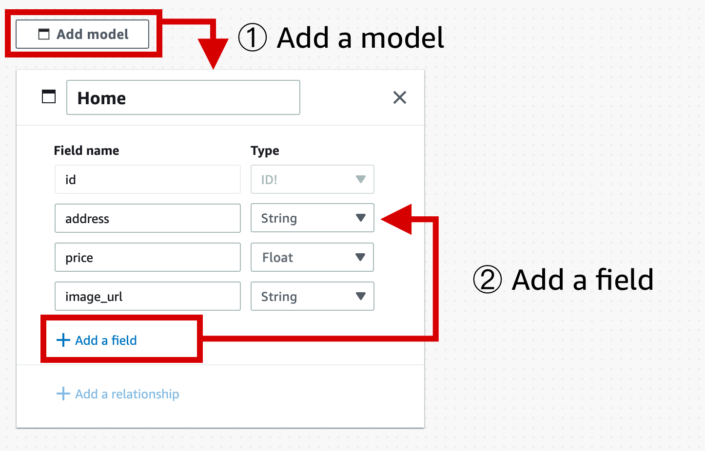This screenshot has height=451, width=705.
Task: Click the image_url field name input
Action: click(x=148, y=296)
